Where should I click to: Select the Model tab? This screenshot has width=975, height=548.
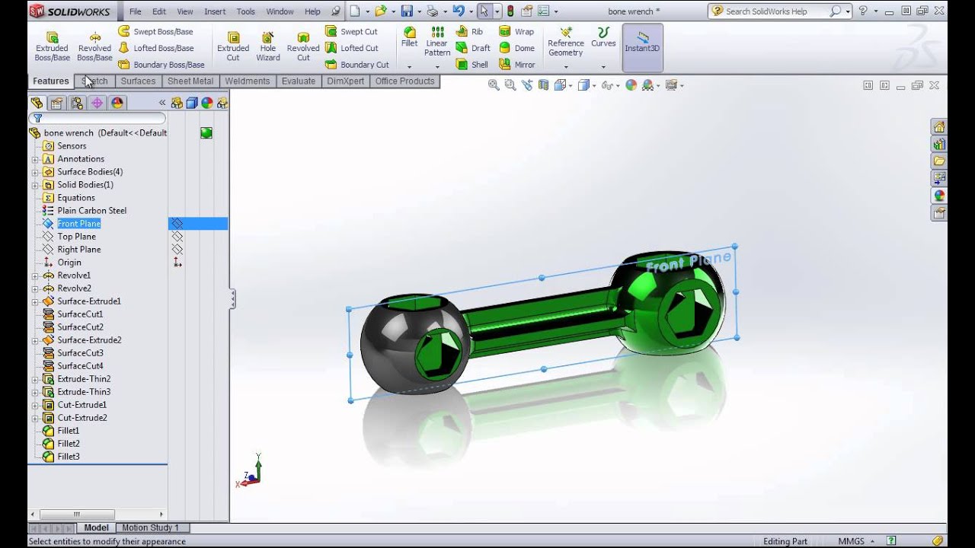96,527
